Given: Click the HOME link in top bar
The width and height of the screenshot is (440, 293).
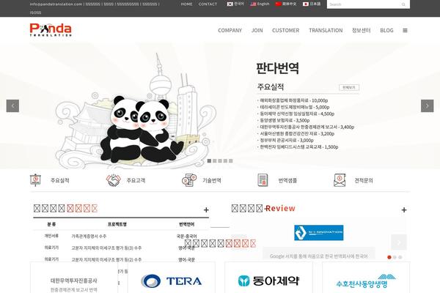Looking at the screenshot, I should pyautogui.click(x=186, y=4).
